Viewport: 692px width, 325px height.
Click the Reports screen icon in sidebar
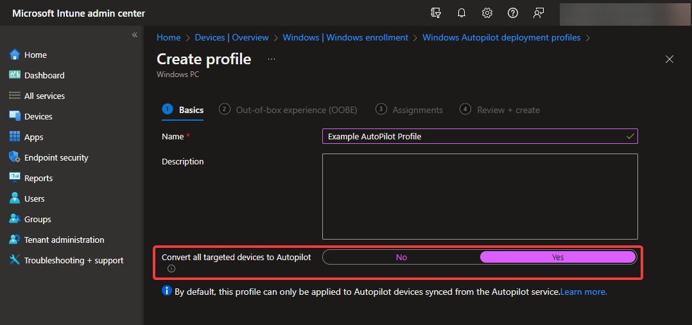[15, 177]
